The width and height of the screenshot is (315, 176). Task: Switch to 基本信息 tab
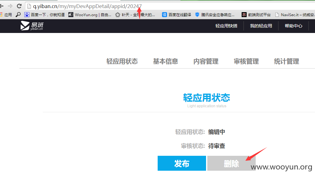coord(165,61)
